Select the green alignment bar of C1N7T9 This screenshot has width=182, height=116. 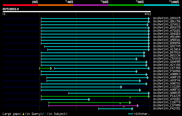click(x=90, y=102)
